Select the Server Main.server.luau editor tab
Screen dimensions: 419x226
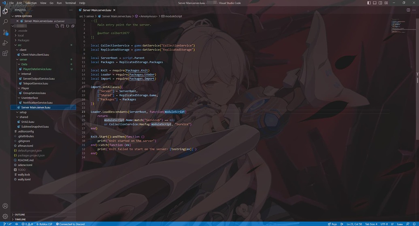point(97,10)
